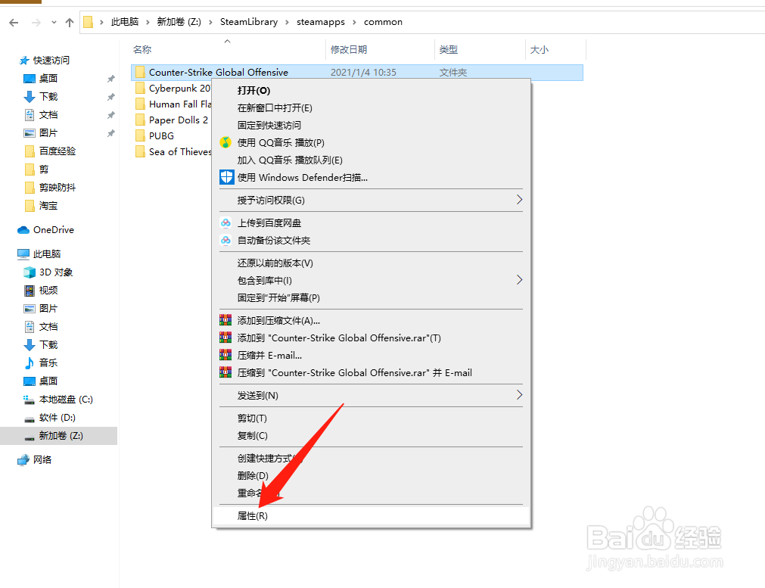Expand 发送到(N) submenu
This screenshot has height=588, width=765.
pos(371,395)
